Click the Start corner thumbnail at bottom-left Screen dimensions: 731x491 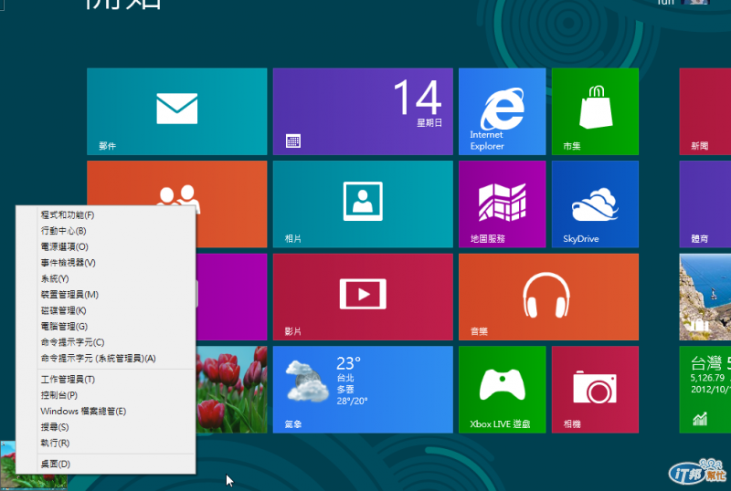tap(7, 465)
